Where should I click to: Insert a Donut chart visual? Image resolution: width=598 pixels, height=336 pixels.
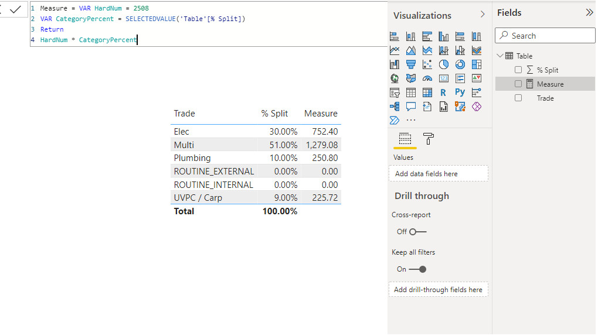460,64
